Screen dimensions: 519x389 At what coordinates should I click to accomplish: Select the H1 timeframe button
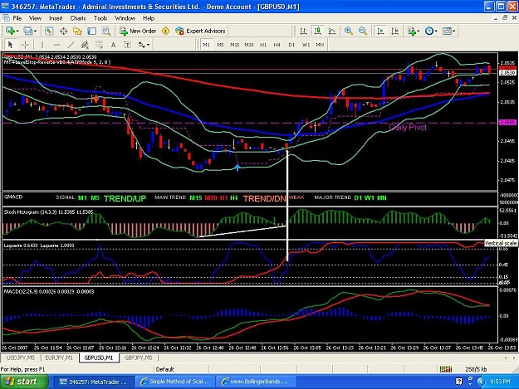263,45
